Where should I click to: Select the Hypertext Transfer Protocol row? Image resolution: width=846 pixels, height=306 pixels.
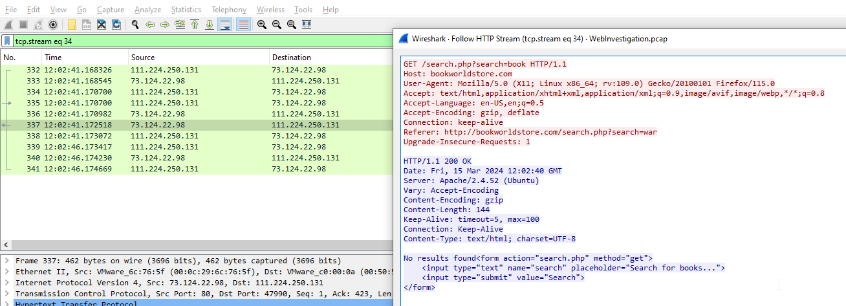197,303
